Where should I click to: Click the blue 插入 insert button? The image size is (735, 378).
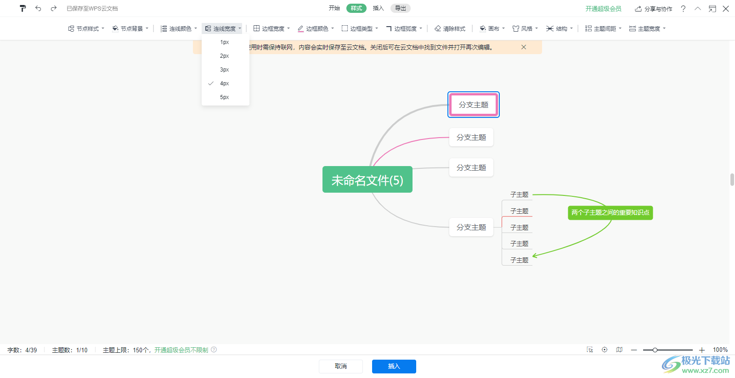[x=394, y=366]
